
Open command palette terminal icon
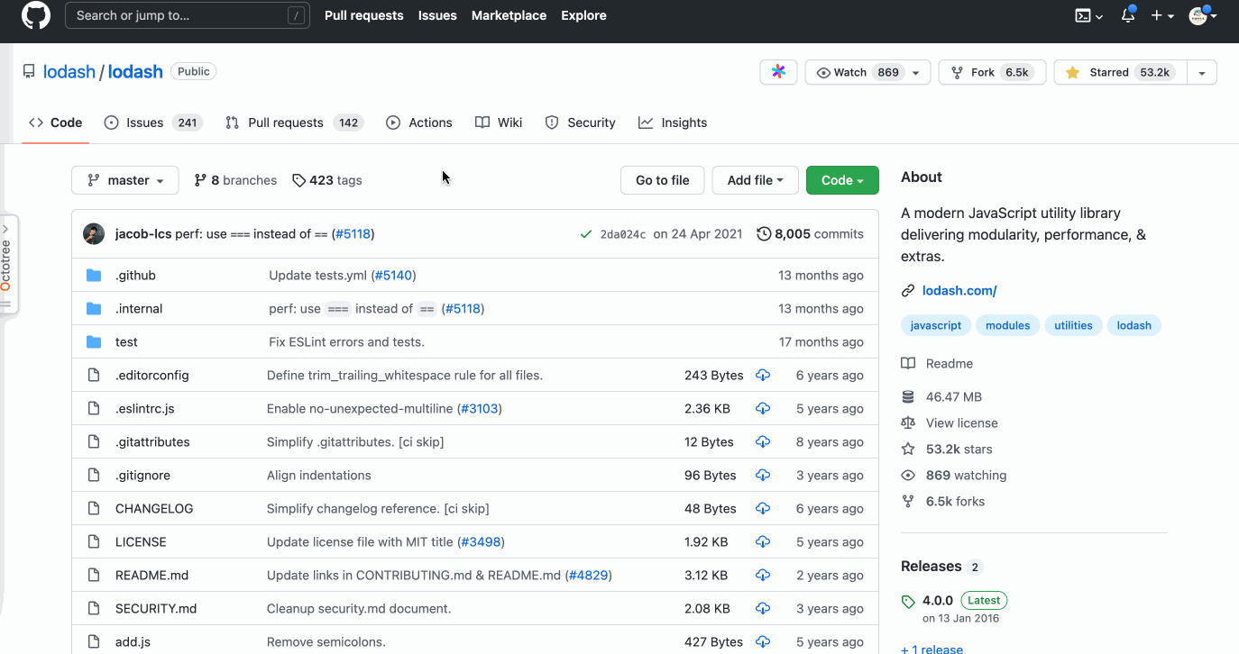1088,15
